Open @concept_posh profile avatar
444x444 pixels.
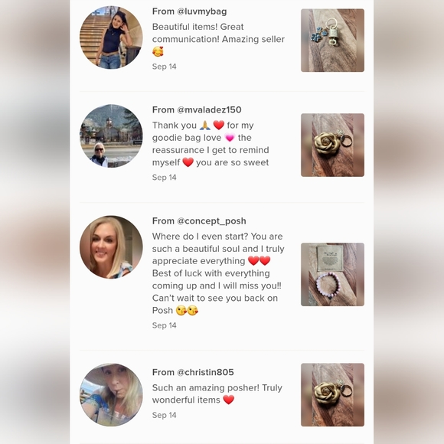click(111, 247)
